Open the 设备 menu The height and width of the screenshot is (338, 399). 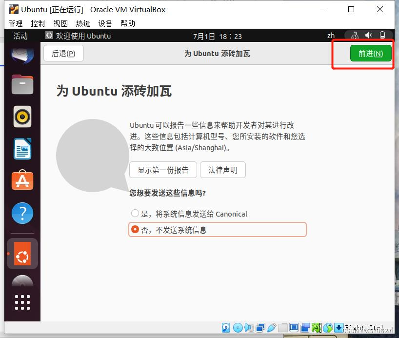click(x=105, y=23)
